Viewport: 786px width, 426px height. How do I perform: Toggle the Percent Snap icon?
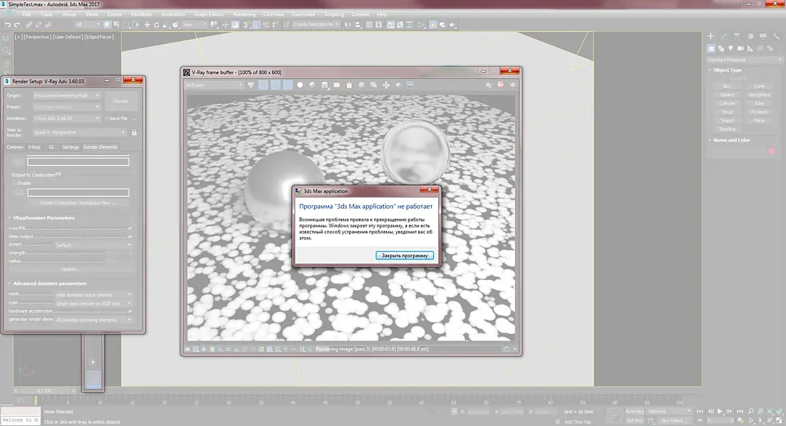(x=265, y=25)
